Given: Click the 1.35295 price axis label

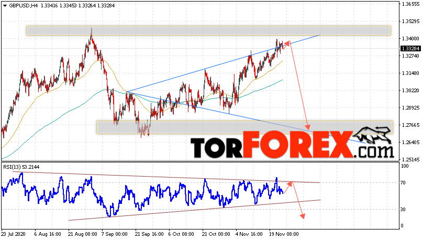Looking at the screenshot, I should [410, 21].
